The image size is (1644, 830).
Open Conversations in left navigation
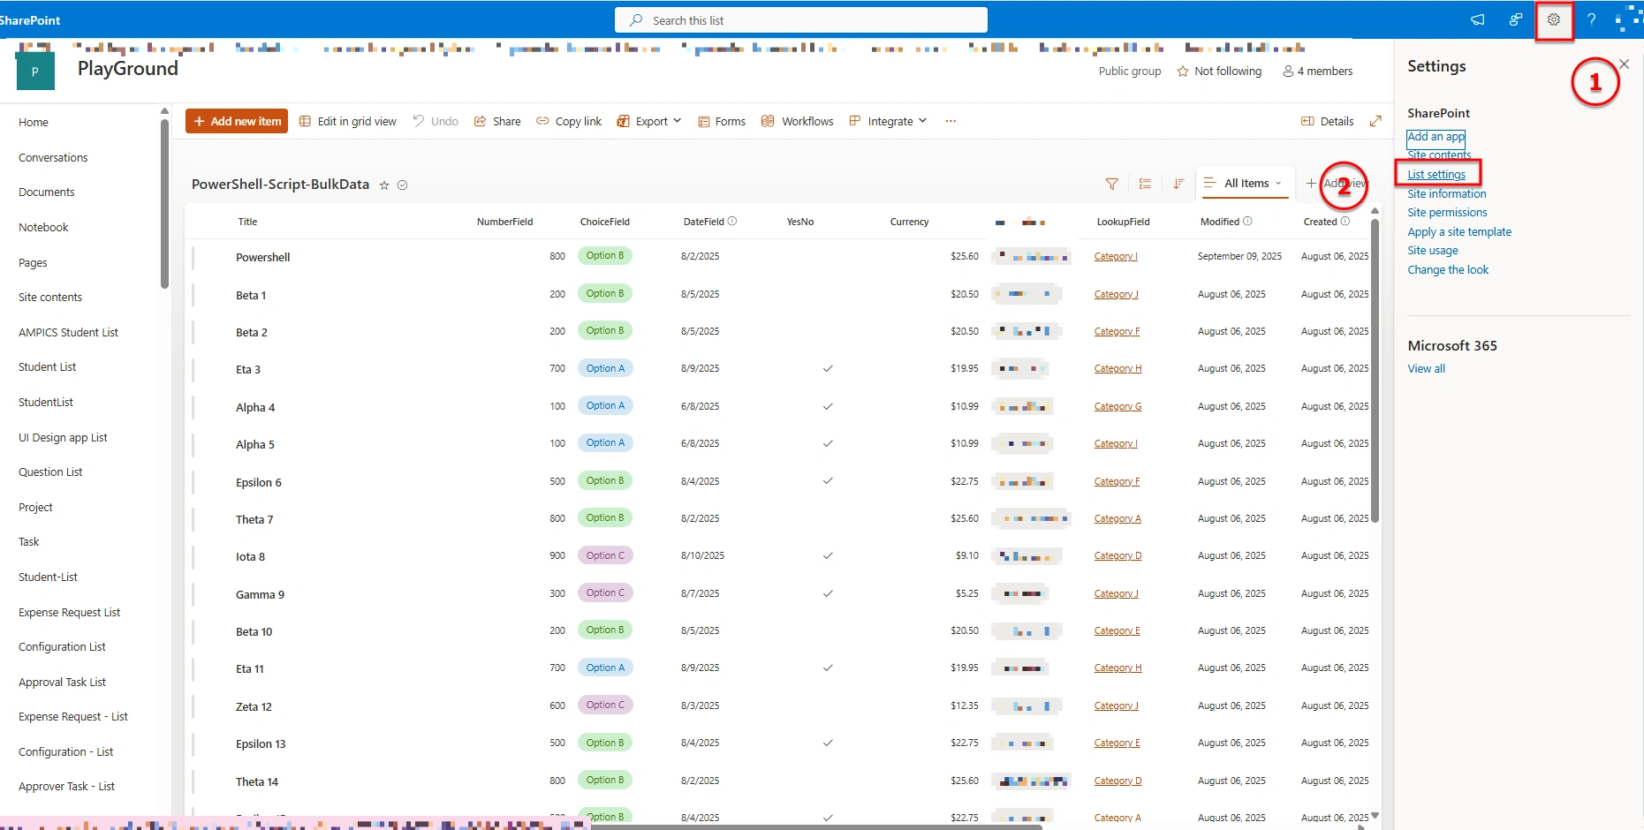(53, 158)
